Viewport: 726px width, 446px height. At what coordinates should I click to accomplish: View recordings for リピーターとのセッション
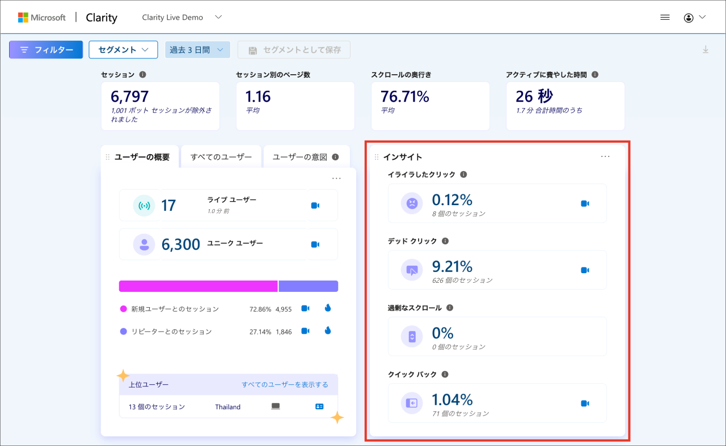tap(305, 331)
